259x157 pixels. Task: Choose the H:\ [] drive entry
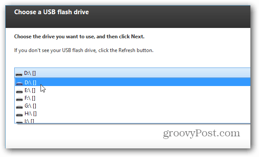[133, 114]
